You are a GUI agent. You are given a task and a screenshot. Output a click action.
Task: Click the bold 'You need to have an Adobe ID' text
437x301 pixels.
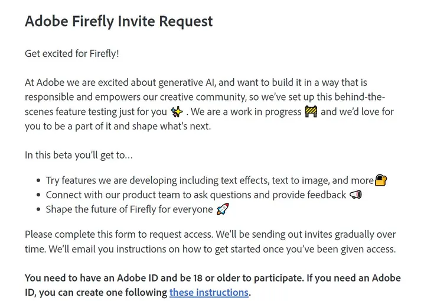213,278
